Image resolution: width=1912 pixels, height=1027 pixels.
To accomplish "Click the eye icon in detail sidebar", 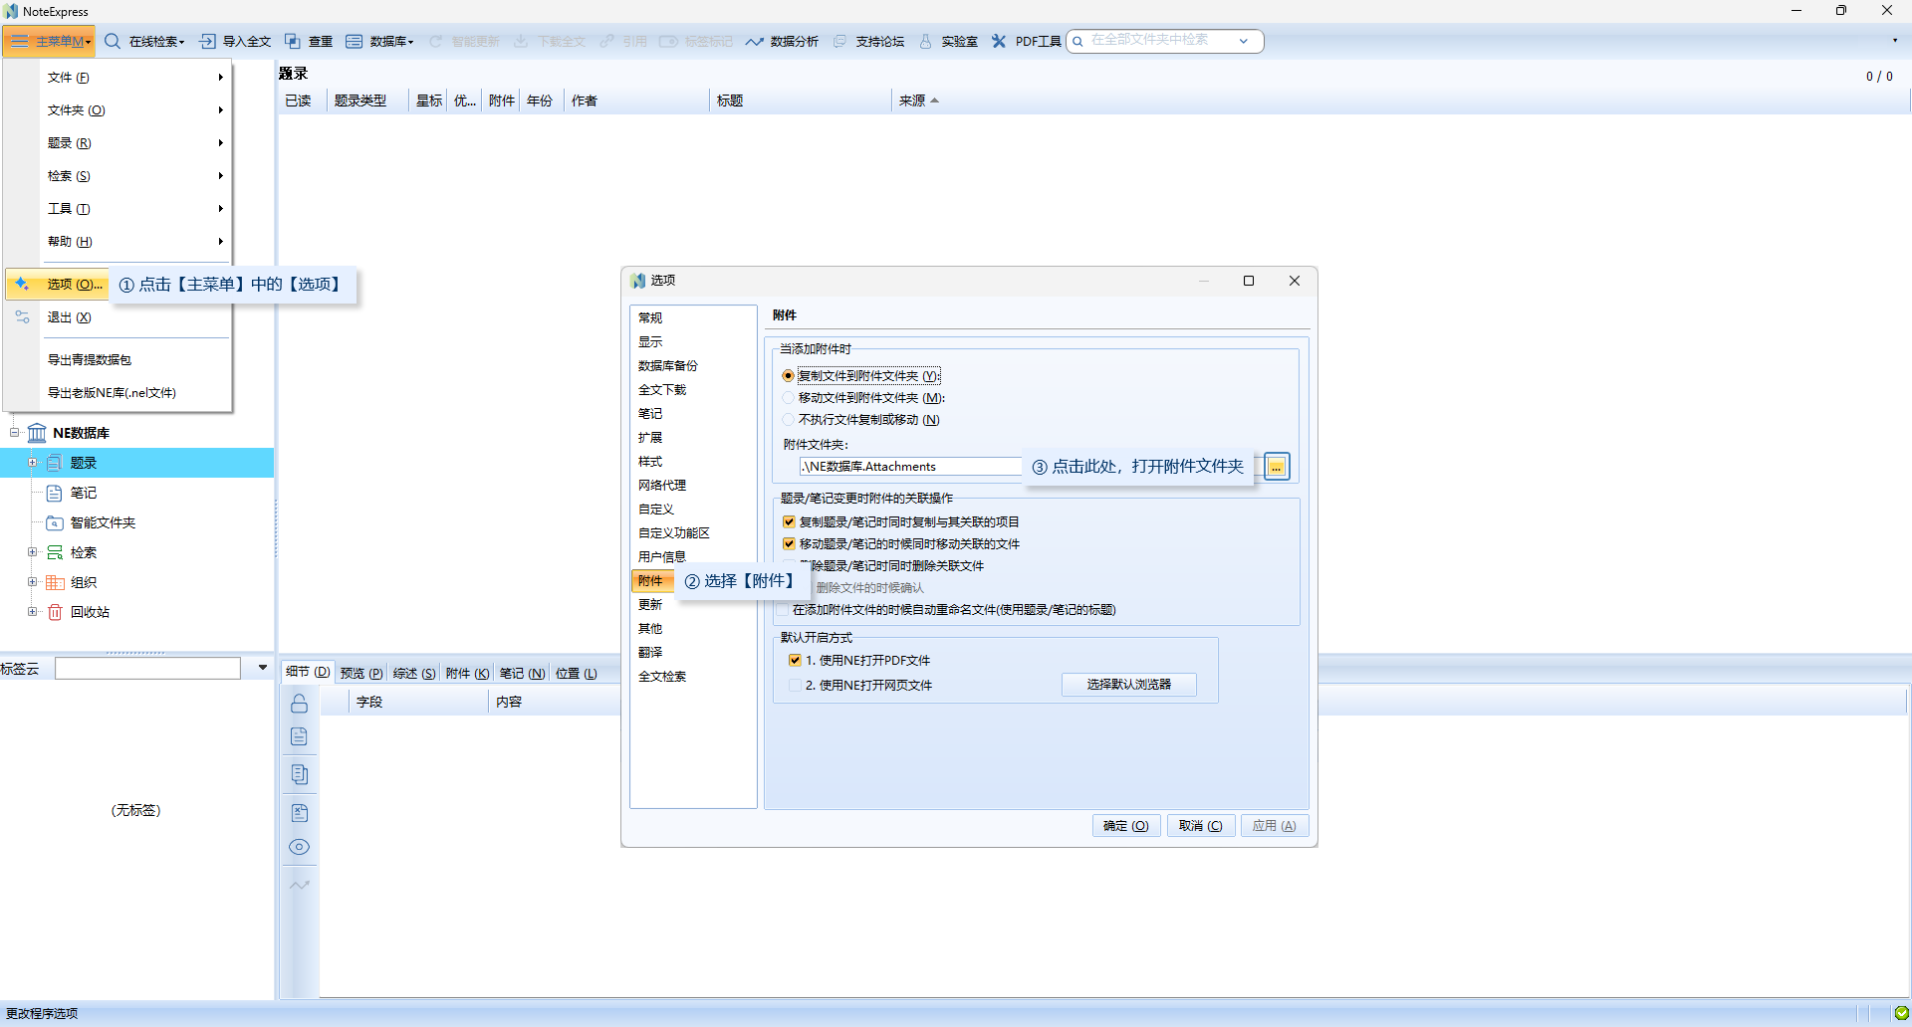I will point(299,847).
